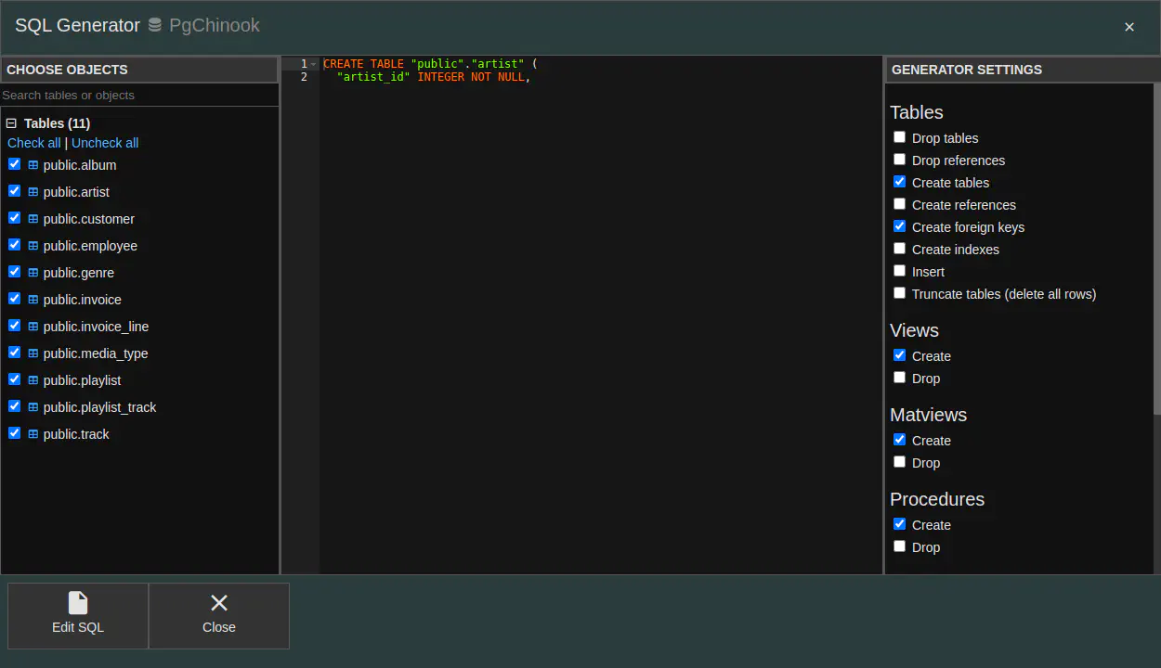Click the table icon next to public.customer
1161x668 pixels.
click(33, 219)
